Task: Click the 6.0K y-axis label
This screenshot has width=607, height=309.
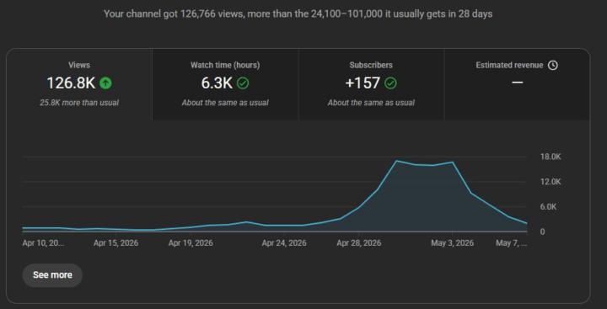Action: (x=548, y=207)
